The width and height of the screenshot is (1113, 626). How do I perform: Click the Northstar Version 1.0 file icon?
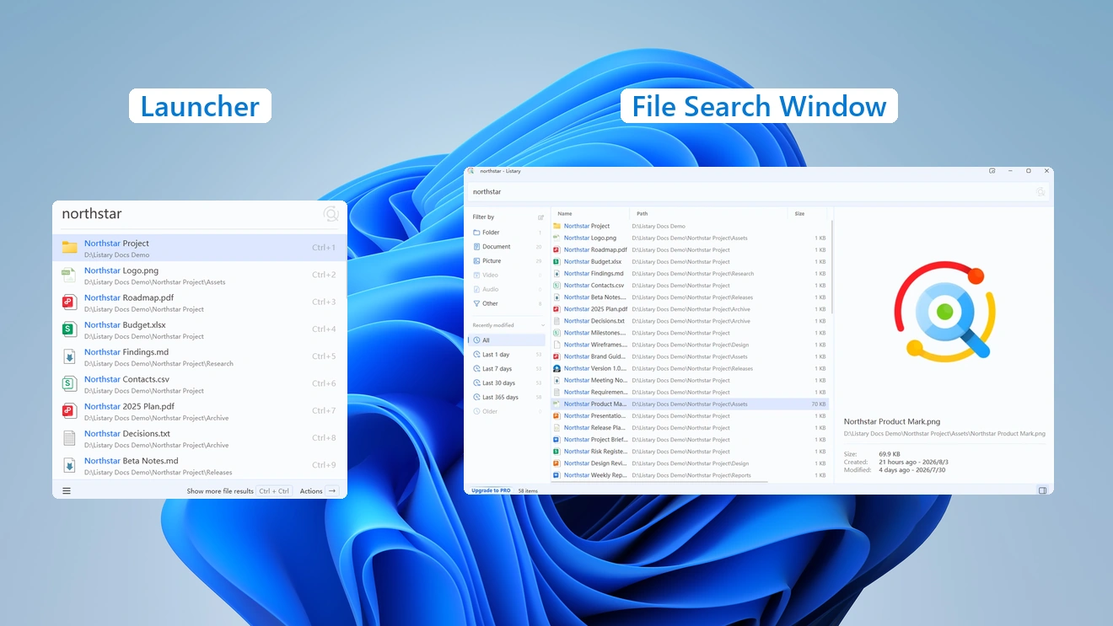click(556, 368)
